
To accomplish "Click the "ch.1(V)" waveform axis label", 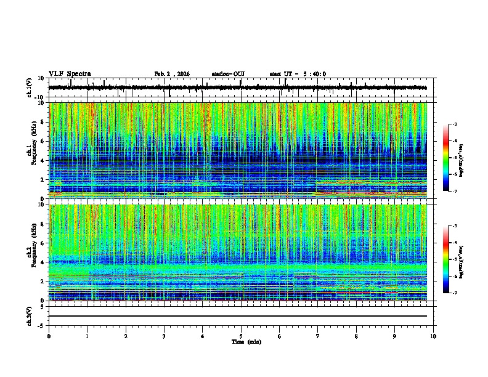I will pyautogui.click(x=30, y=87).
